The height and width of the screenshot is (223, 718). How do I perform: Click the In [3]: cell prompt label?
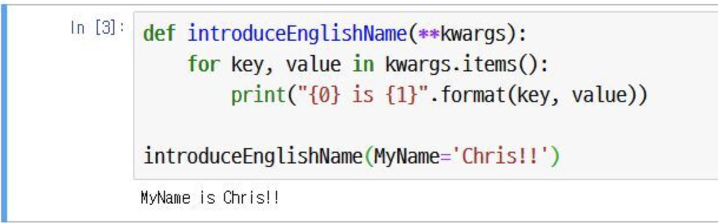tap(98, 28)
